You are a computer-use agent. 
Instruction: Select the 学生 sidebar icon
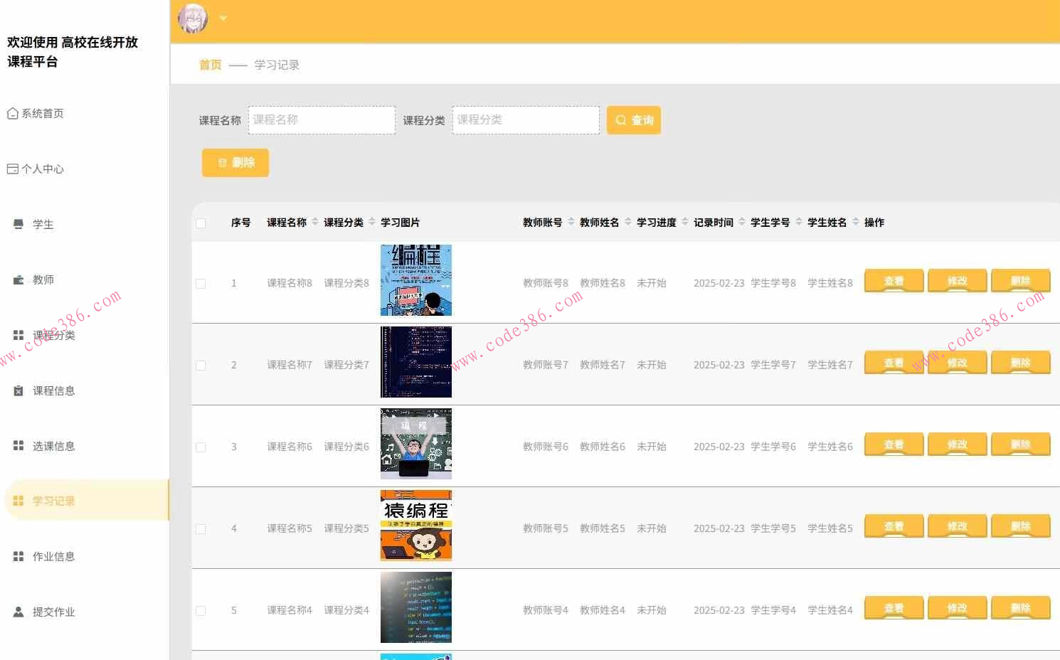(x=18, y=224)
